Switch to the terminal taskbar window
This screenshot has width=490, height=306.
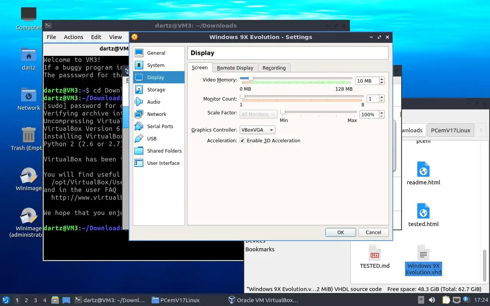pos(110,300)
